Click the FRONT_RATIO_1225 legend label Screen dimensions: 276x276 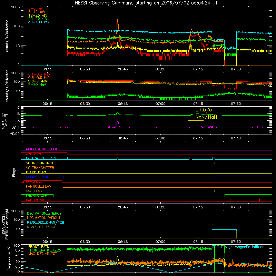tap(45, 250)
